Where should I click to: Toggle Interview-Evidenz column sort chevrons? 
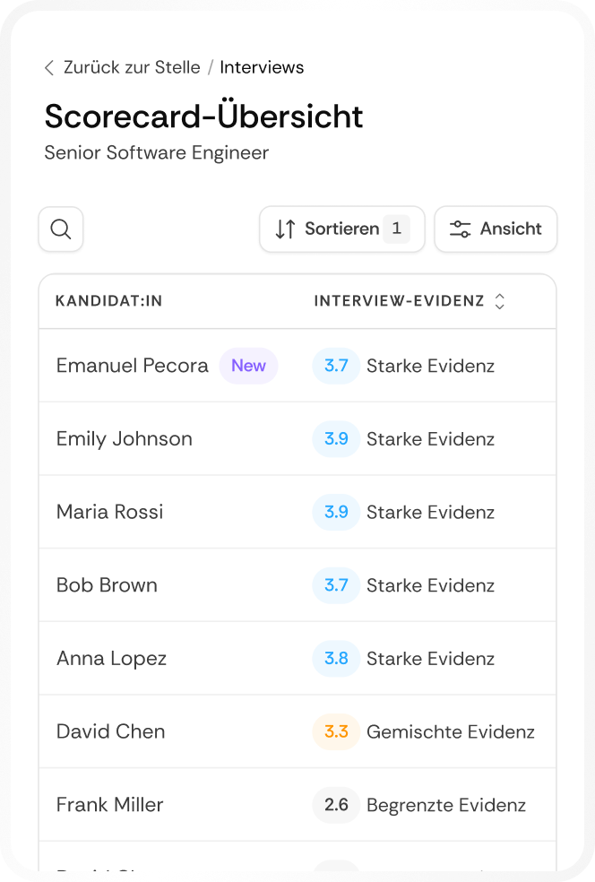tap(499, 301)
